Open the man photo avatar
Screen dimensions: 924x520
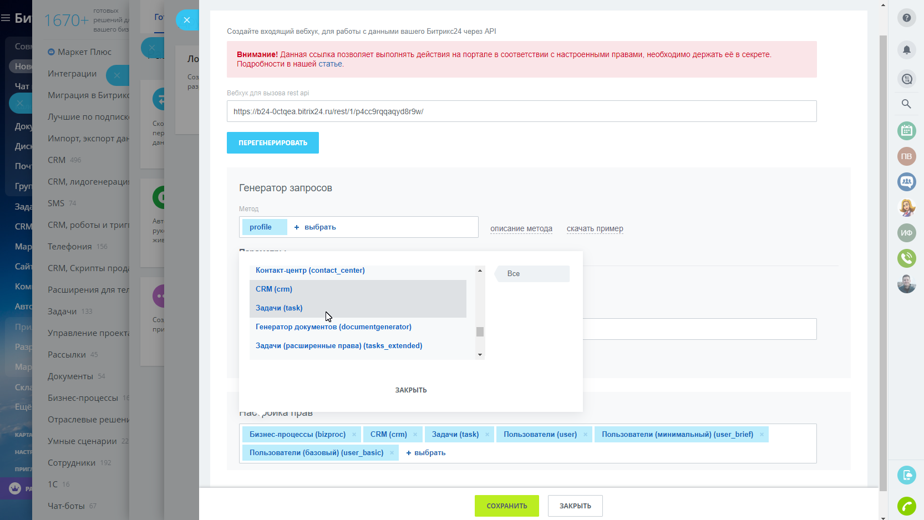[906, 284]
